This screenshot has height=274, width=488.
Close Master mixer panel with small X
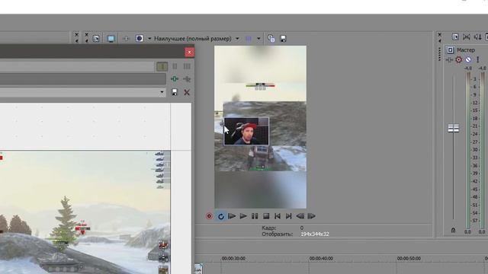pyautogui.click(x=439, y=35)
